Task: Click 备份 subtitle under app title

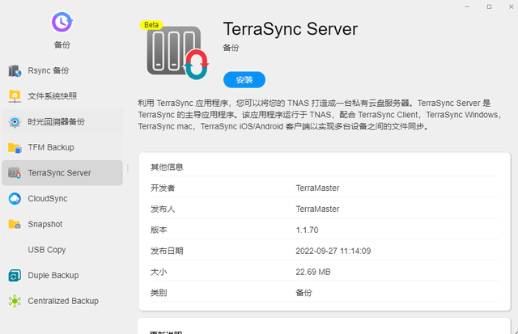Action: click(x=231, y=48)
